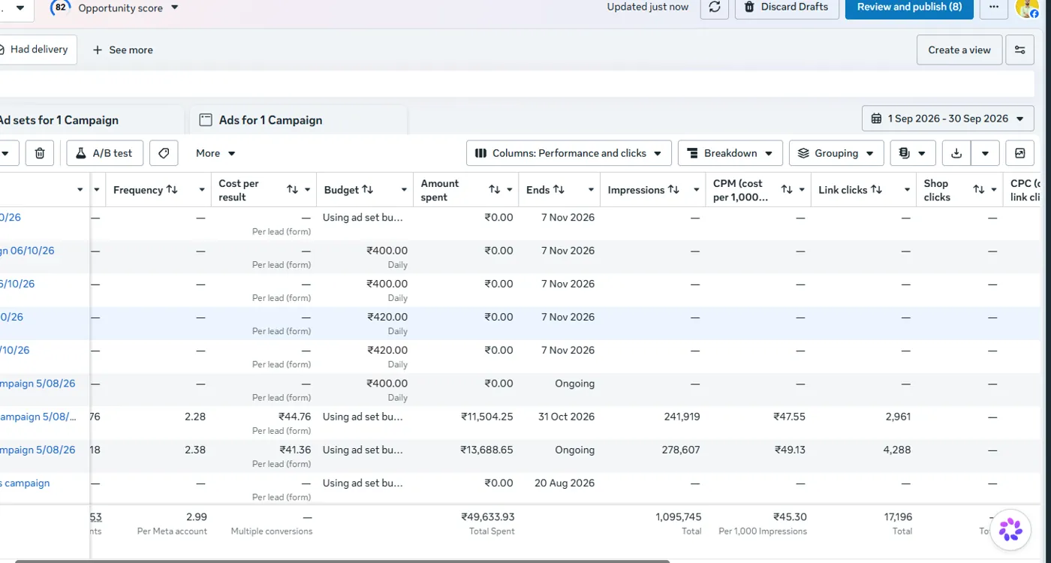1051x563 pixels.
Task: Click the horizontal scrollbar at bottom
Action: 342,560
